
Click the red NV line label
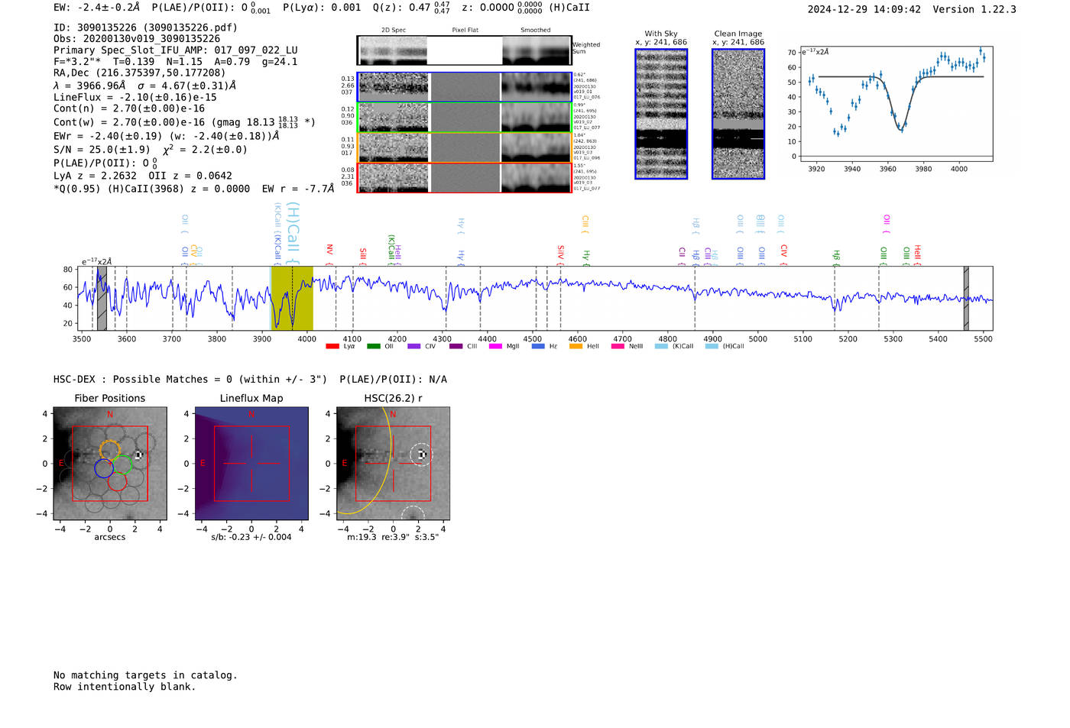329,254
